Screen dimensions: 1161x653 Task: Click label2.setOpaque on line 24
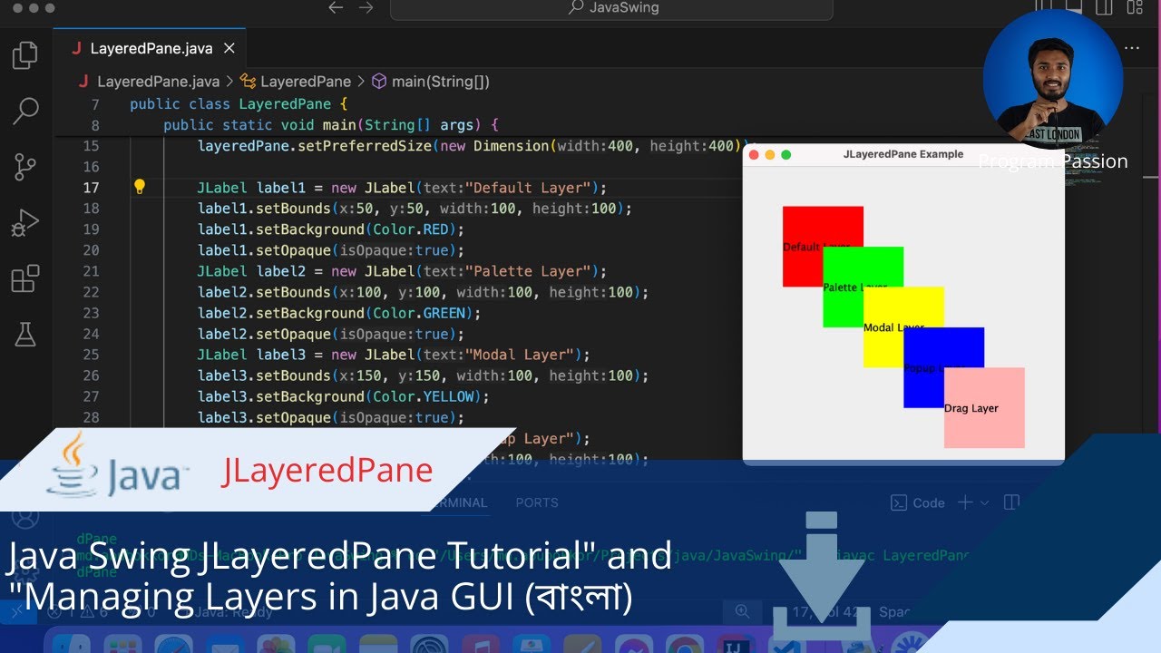[264, 334]
